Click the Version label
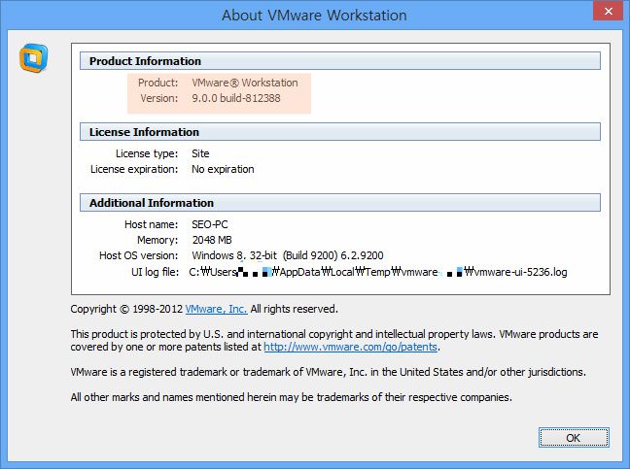The height and width of the screenshot is (469, 630). 159,98
